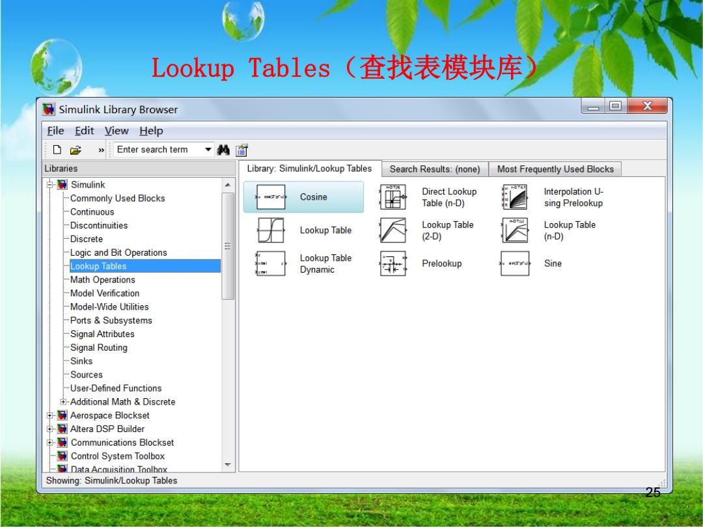The image size is (703, 527).
Task: Click the libraries scrollbar up arrow
Action: point(228,185)
